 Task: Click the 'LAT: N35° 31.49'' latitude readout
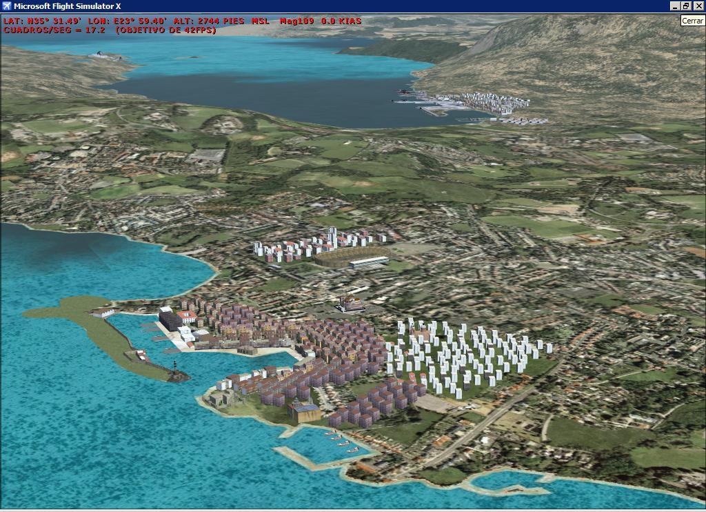(42, 21)
